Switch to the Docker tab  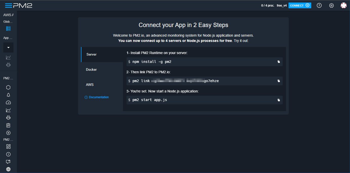(102, 70)
